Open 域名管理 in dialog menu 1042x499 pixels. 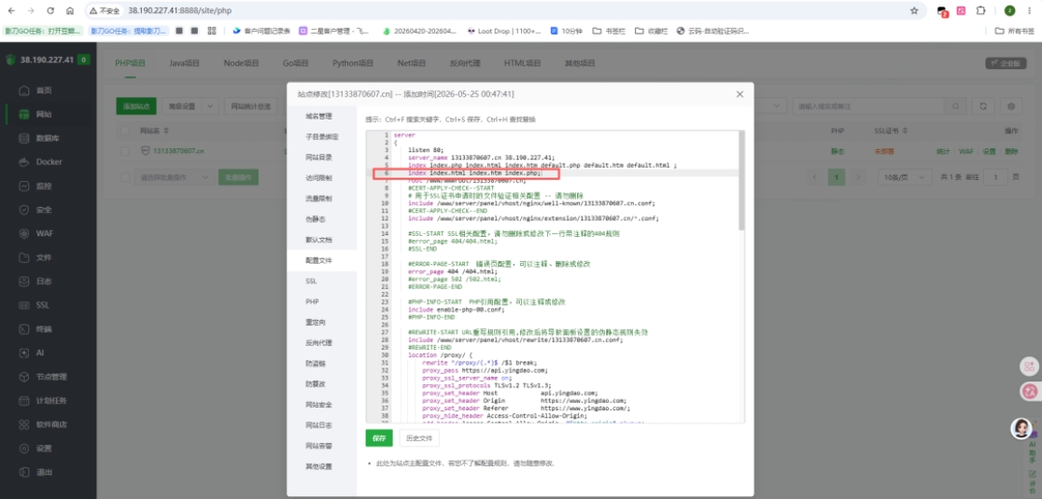tap(321, 117)
